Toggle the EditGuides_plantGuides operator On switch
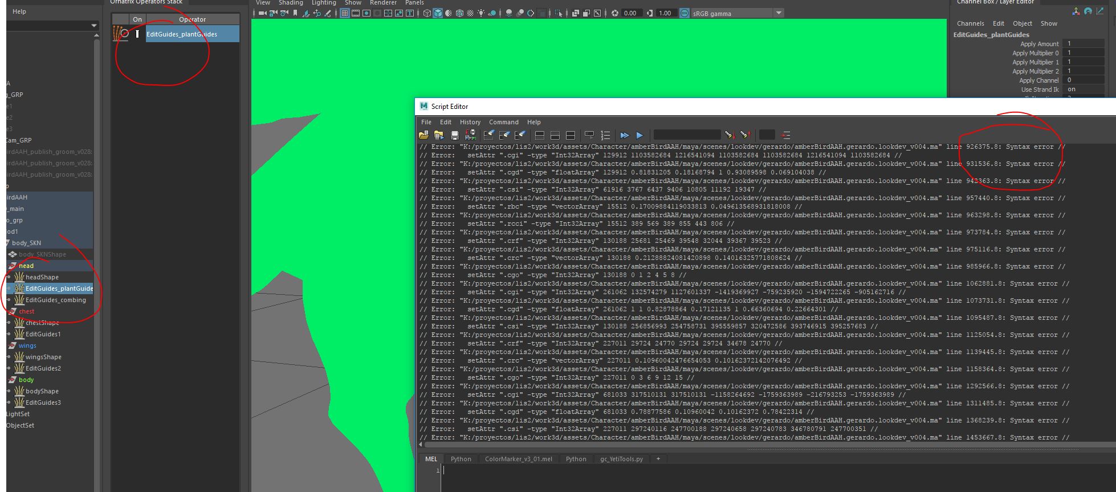Screen dimensions: 1116x492 point(137,34)
